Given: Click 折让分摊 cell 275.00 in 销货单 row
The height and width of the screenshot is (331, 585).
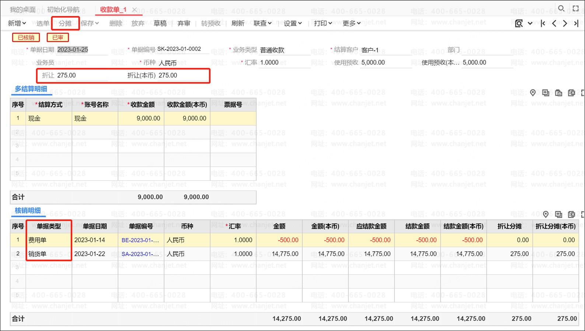Looking at the screenshot, I should point(509,254).
